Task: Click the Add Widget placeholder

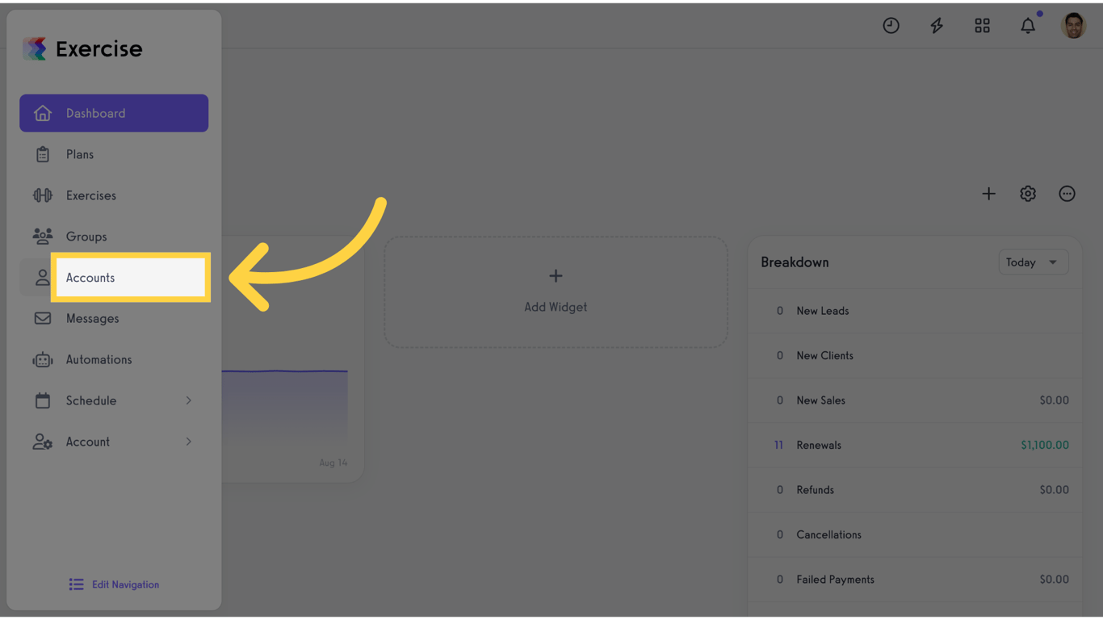Action: click(x=556, y=292)
